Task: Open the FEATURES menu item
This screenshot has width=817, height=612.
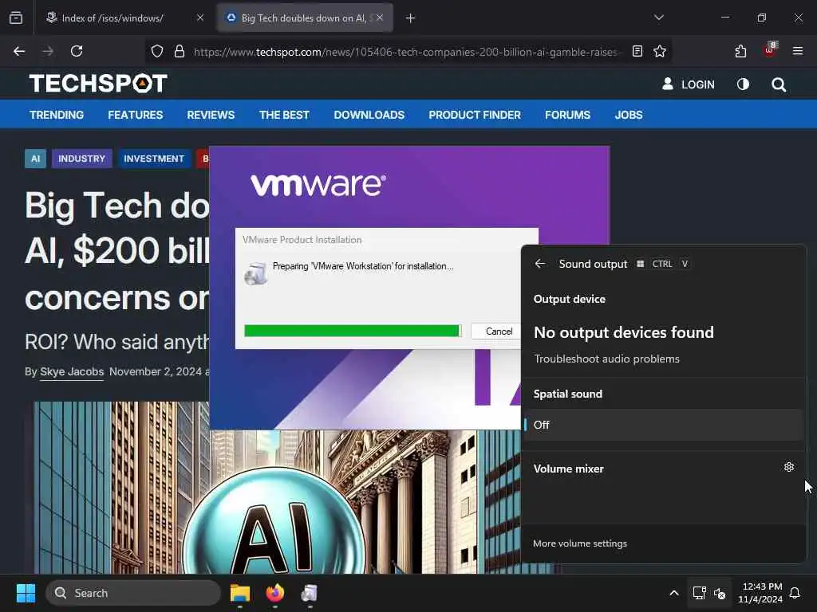Action: click(x=136, y=115)
